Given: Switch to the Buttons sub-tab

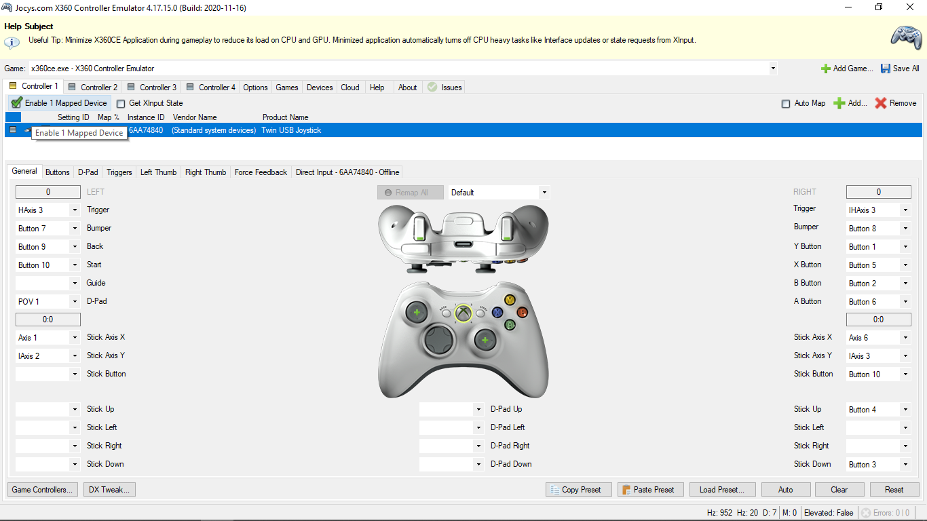Looking at the screenshot, I should 58,172.
